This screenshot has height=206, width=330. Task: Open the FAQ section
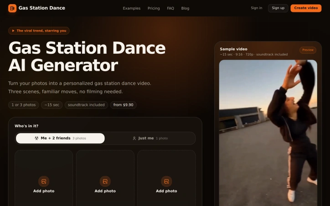[170, 8]
